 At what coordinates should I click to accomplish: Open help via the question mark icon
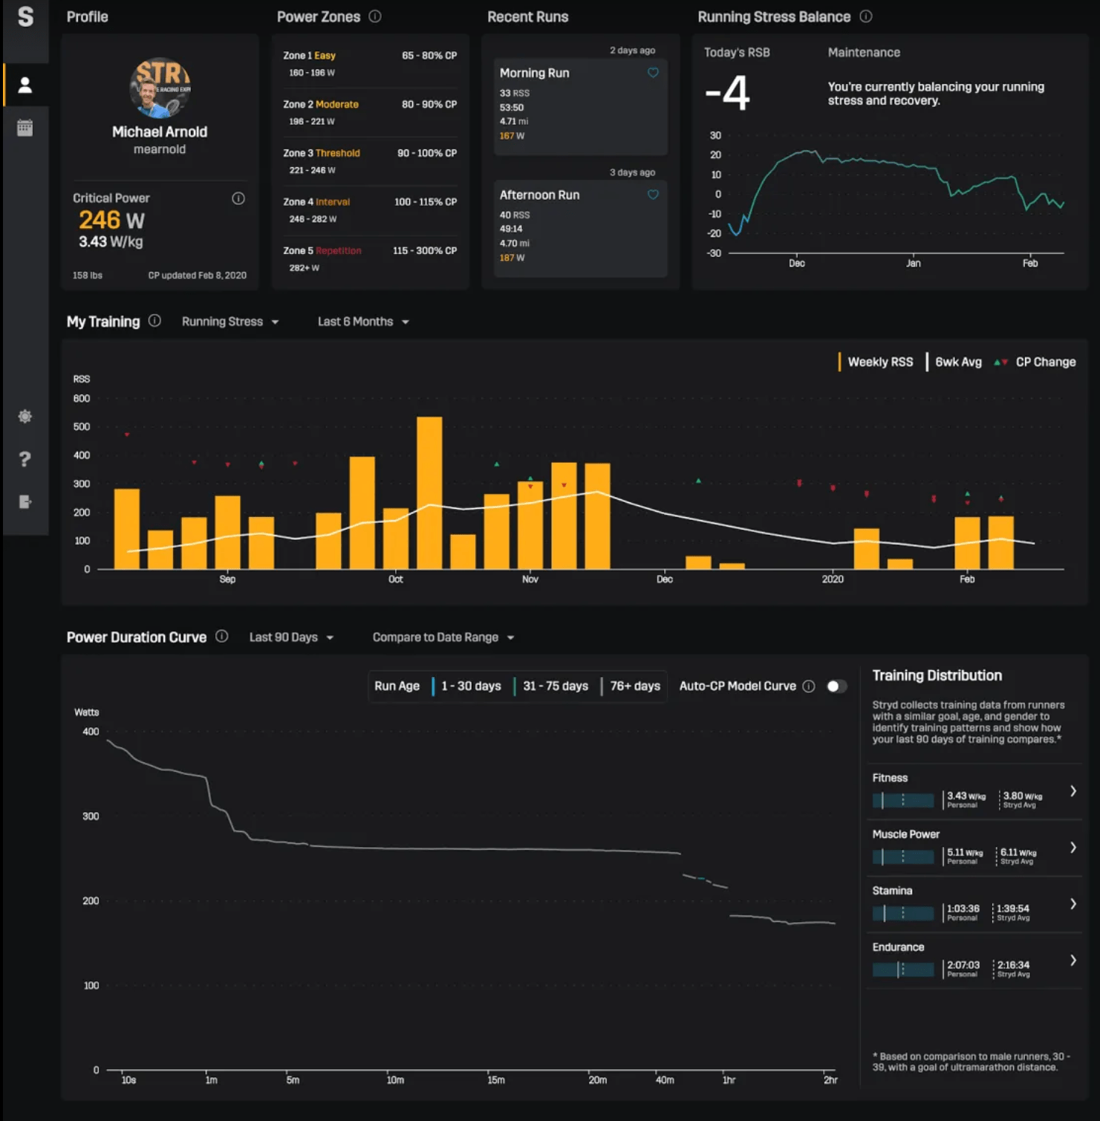click(25, 460)
